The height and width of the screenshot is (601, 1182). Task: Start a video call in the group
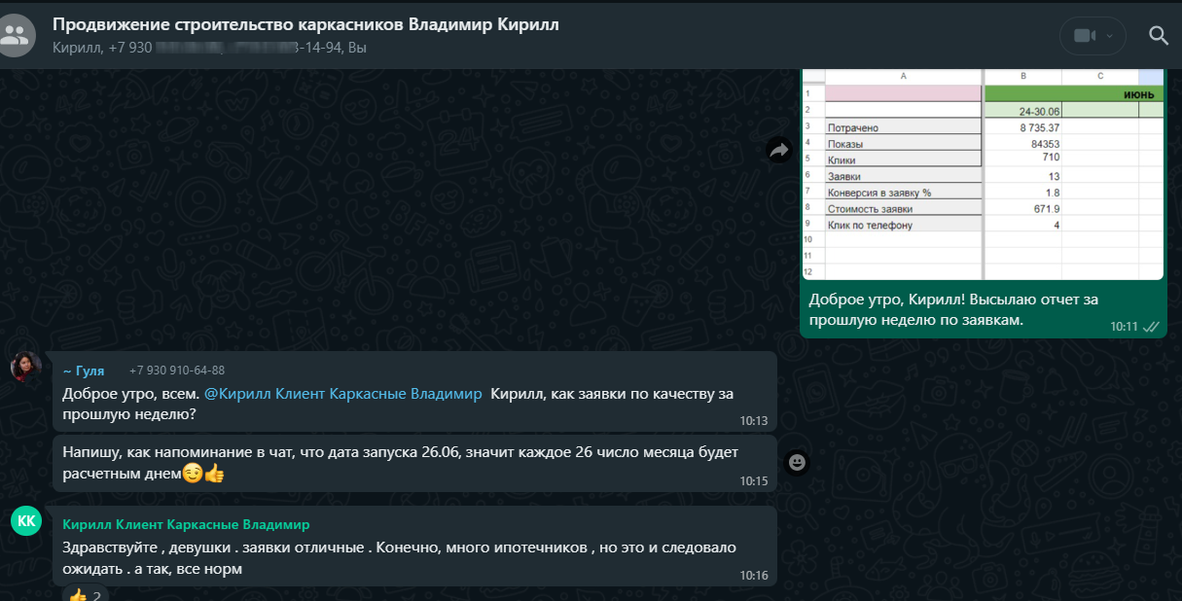(x=1084, y=36)
